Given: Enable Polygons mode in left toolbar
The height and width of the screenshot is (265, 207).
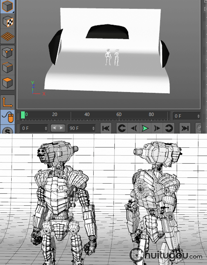Looking at the screenshot, I should pos(7,82).
